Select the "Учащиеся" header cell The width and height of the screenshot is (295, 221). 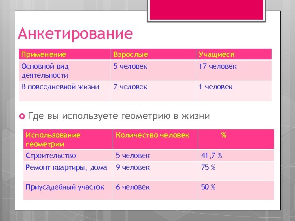tap(234, 54)
